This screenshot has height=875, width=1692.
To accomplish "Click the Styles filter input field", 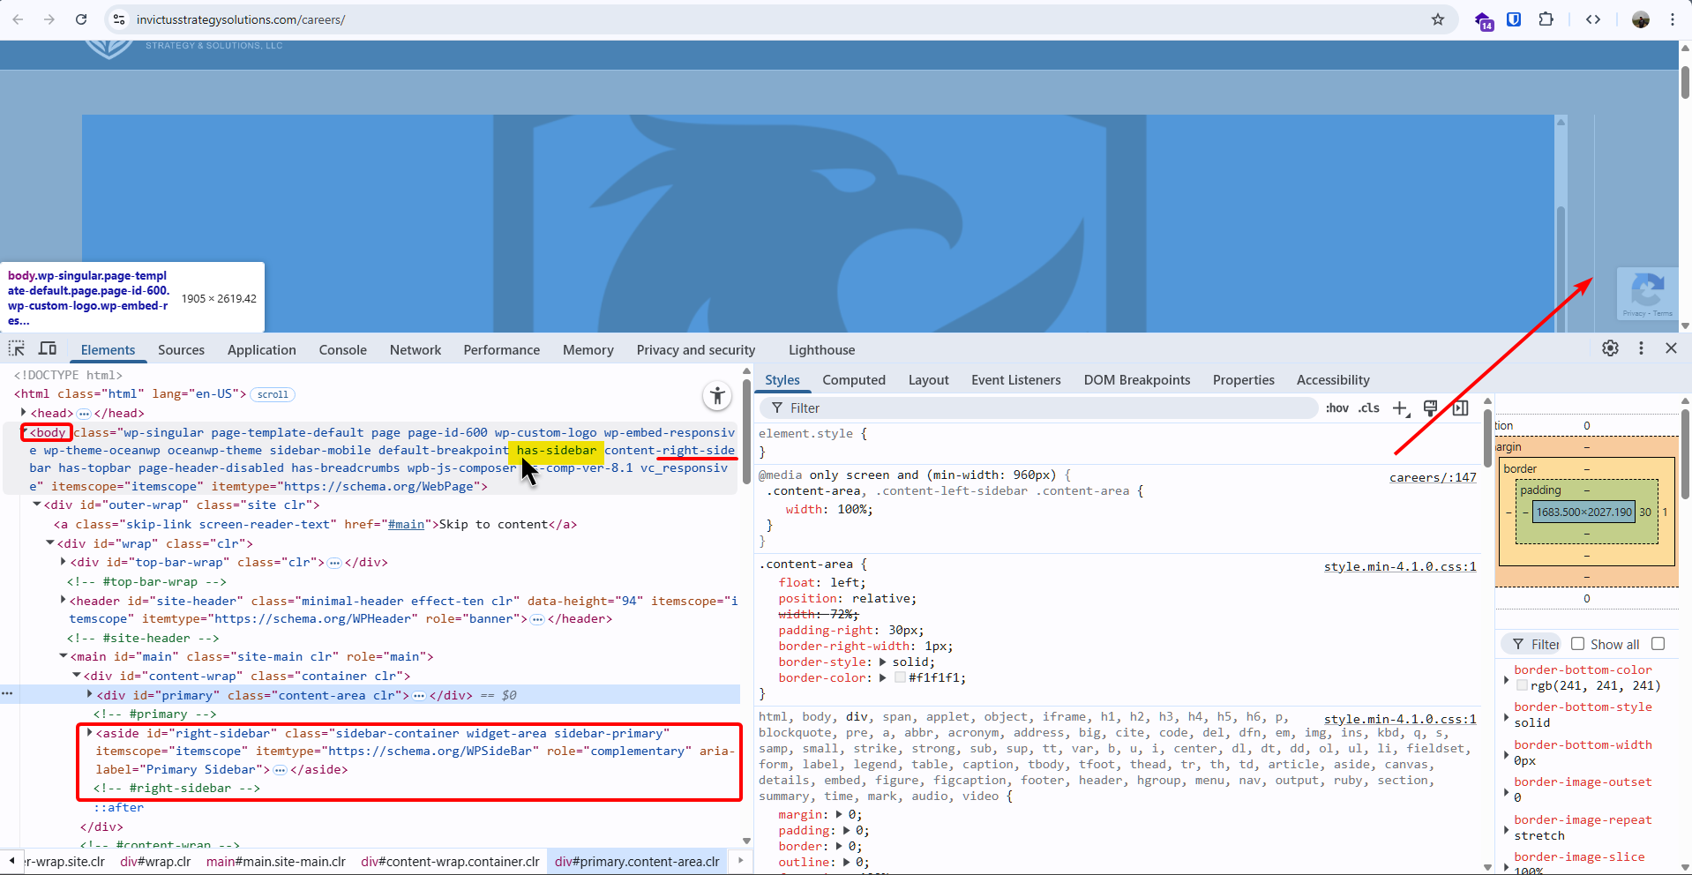I will point(1041,408).
